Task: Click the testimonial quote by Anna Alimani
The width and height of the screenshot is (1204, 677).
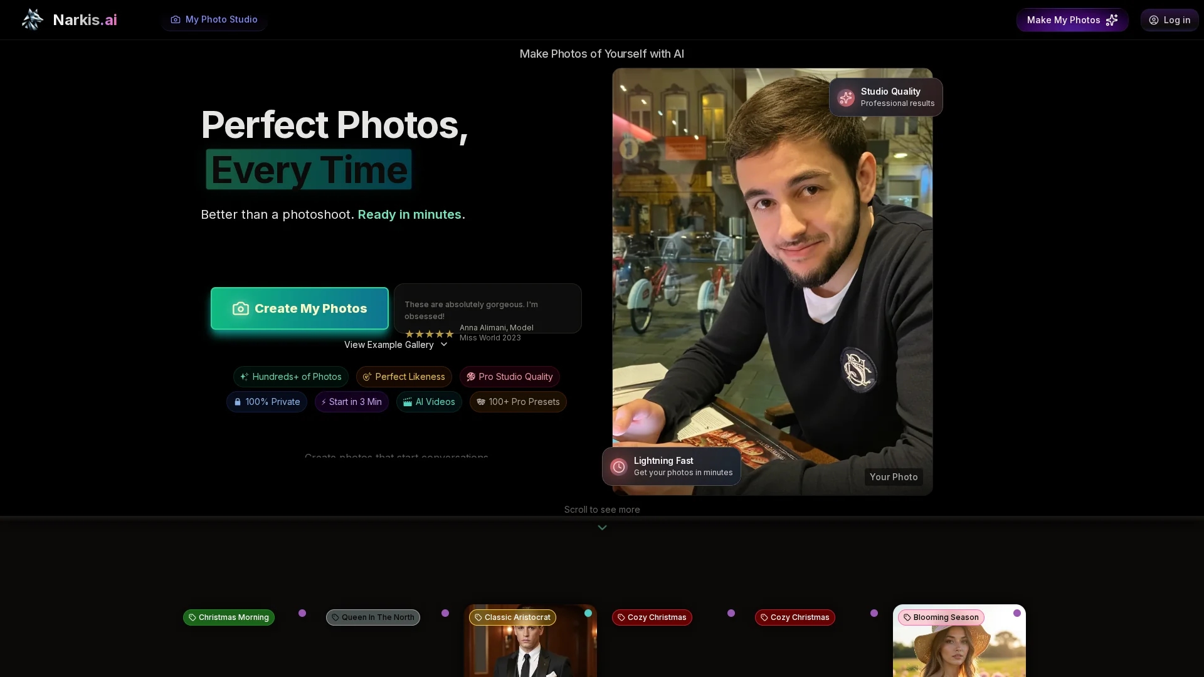Action: coord(471,310)
